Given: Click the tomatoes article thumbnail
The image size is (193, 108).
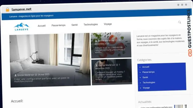Looking at the screenshot, I should pos(111,45).
